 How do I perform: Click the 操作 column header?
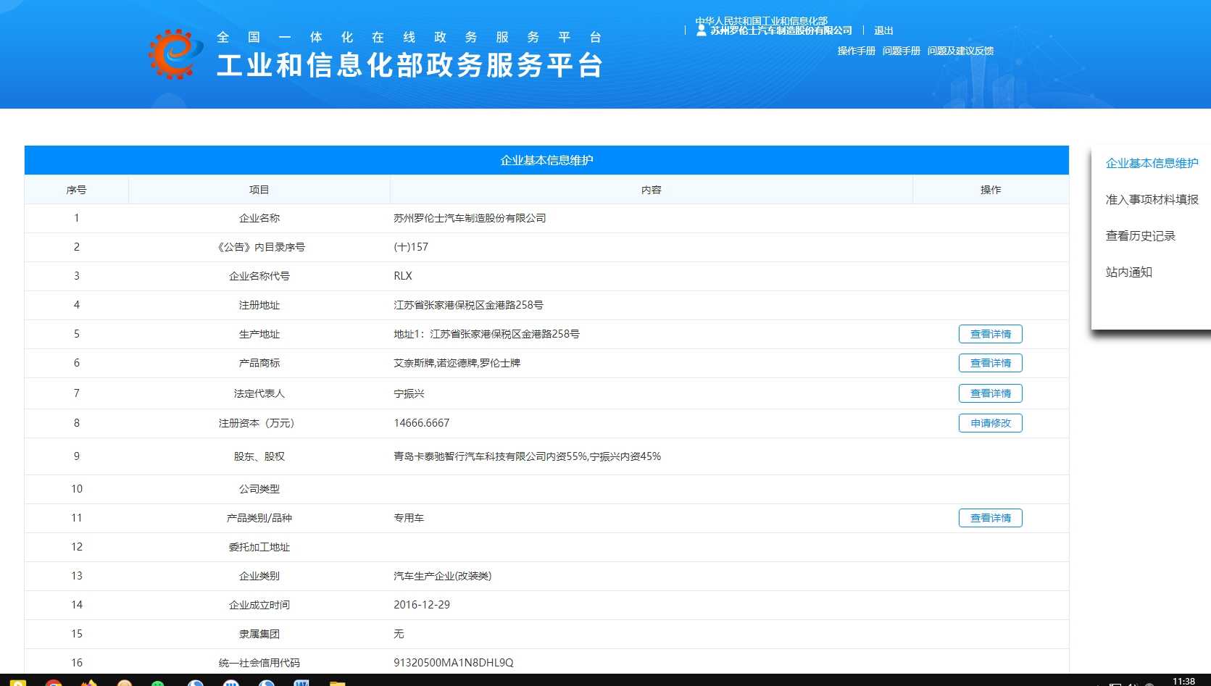click(x=990, y=190)
